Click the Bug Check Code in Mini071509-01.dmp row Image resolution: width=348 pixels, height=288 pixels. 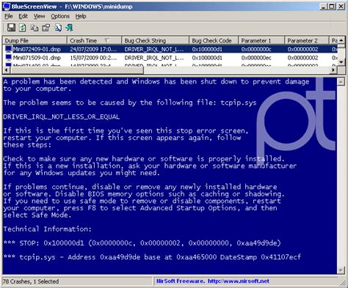[207, 58]
